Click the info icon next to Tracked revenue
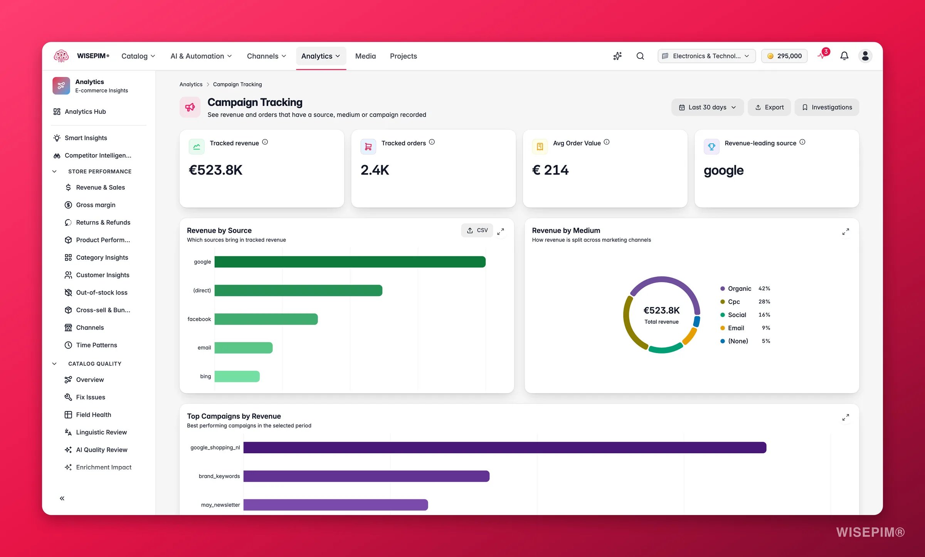The height and width of the screenshot is (557, 925). 265,142
